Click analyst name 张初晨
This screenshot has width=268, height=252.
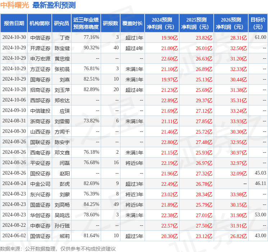pyautogui.click(x=62, y=69)
